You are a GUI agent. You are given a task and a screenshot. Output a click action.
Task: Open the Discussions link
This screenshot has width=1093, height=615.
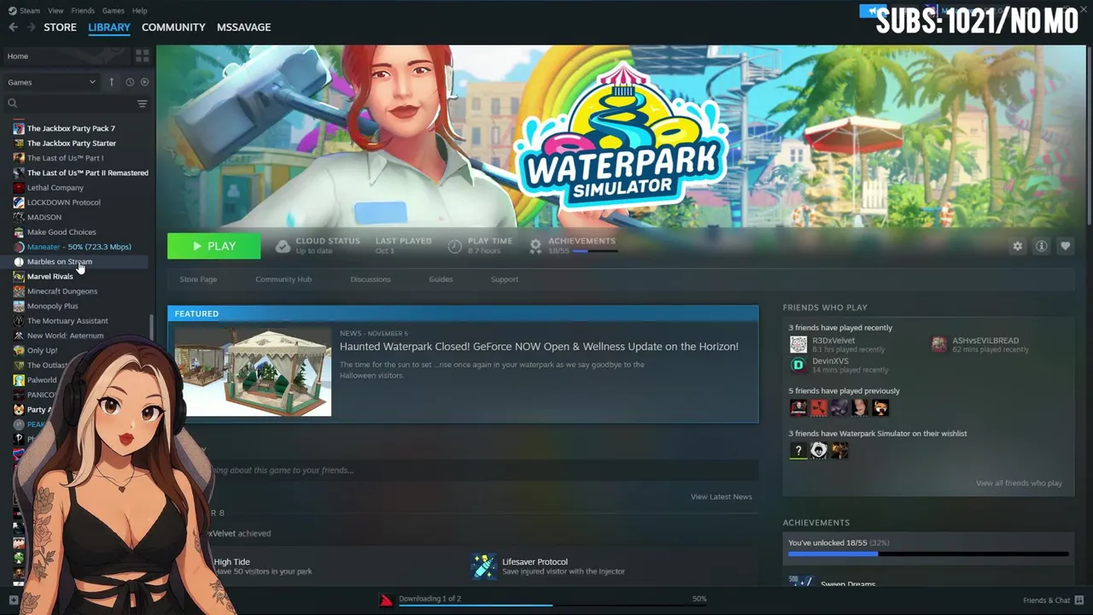tap(371, 279)
